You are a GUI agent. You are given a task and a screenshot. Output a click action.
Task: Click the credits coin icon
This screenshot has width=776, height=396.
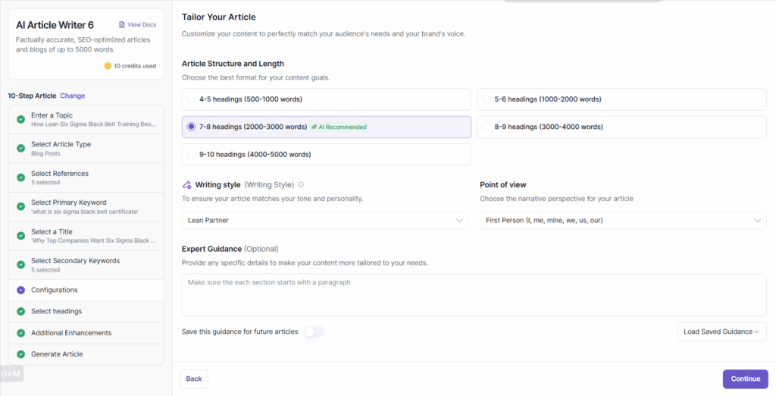[x=108, y=66]
